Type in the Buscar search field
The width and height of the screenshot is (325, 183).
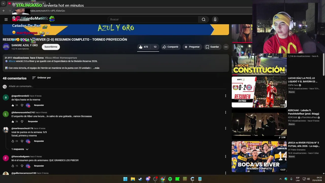point(154,19)
